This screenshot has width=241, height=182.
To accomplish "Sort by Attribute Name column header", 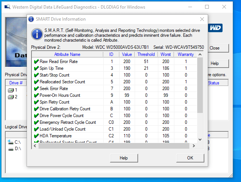I will [x=67, y=54].
